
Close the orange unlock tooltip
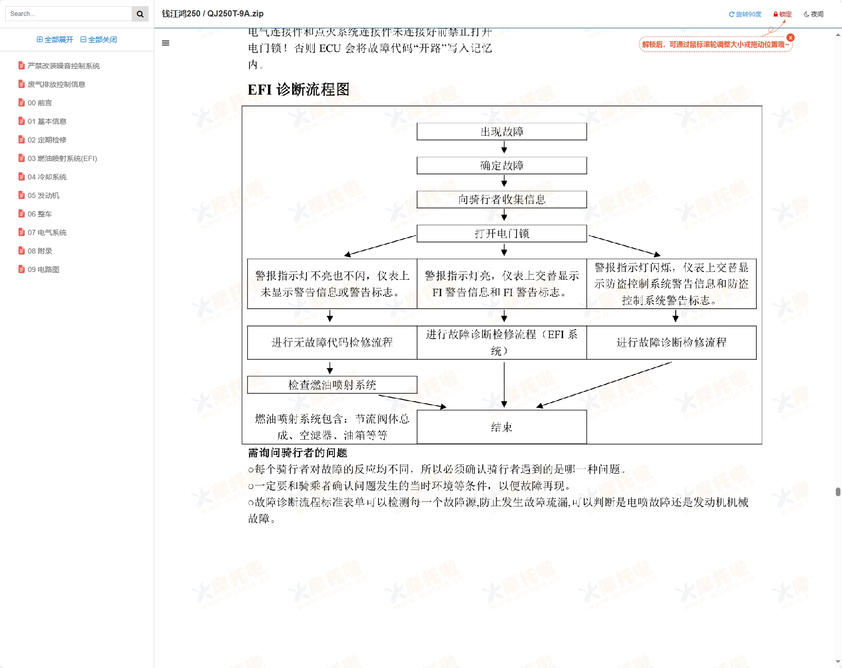pos(791,38)
